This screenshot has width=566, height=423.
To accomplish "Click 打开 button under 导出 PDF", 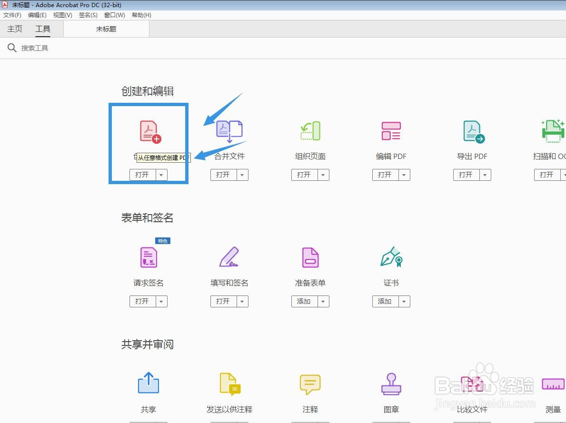I will tap(466, 175).
